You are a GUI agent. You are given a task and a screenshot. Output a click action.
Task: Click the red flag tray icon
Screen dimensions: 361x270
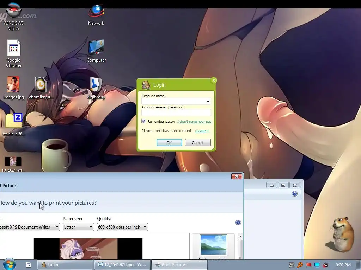pyautogui.click(x=309, y=265)
